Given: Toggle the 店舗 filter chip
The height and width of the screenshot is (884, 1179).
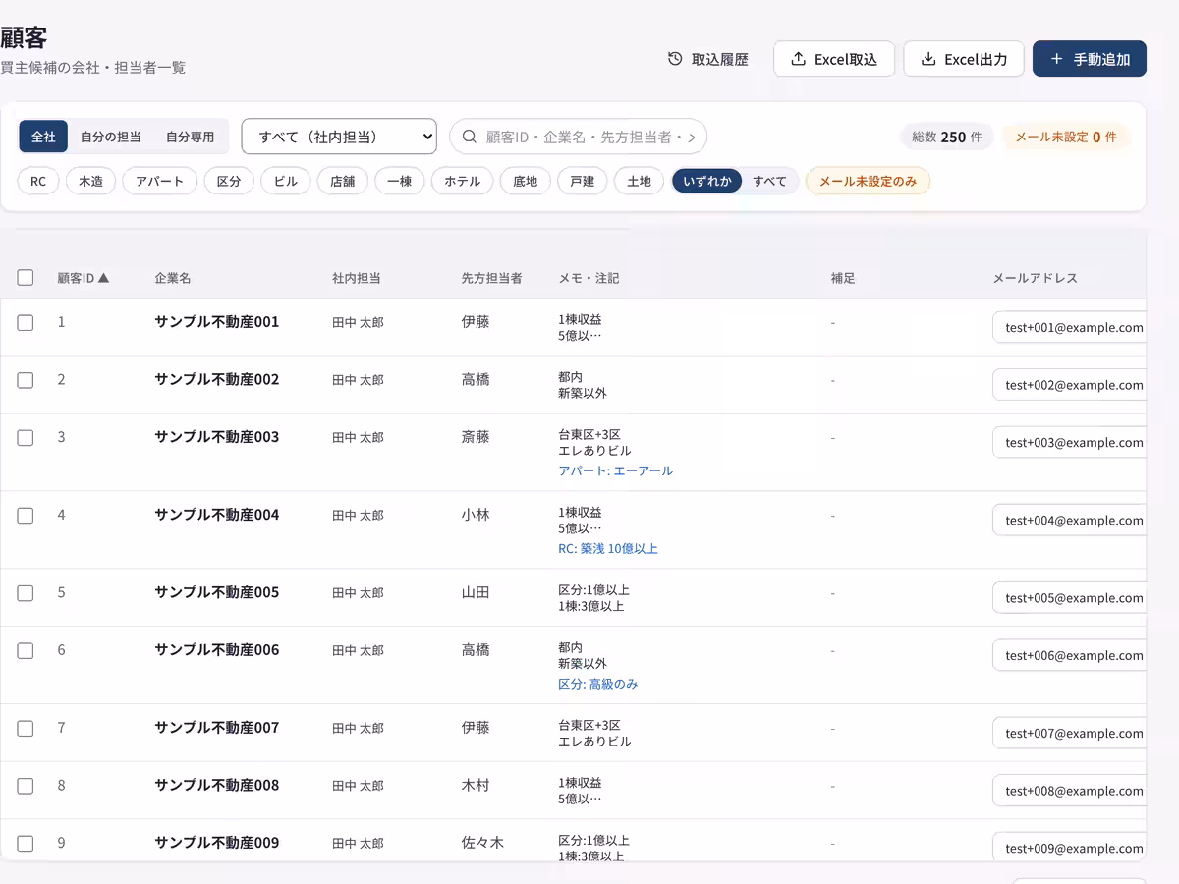Looking at the screenshot, I should (x=343, y=181).
